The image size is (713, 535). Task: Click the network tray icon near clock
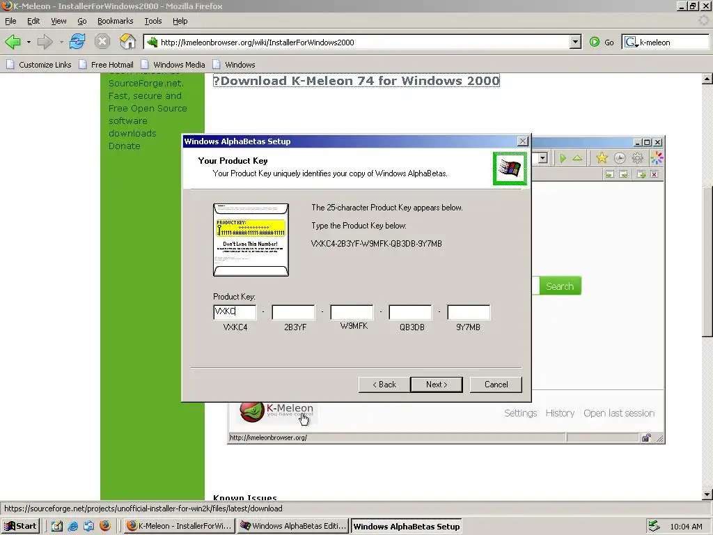coord(654,526)
